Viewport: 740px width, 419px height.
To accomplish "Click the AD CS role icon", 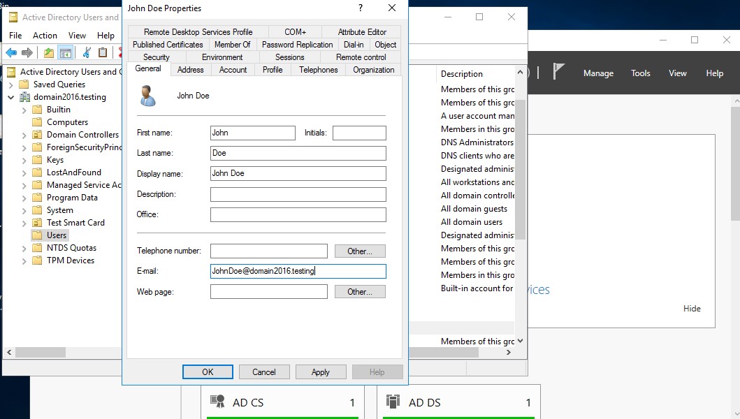I will click(x=217, y=402).
